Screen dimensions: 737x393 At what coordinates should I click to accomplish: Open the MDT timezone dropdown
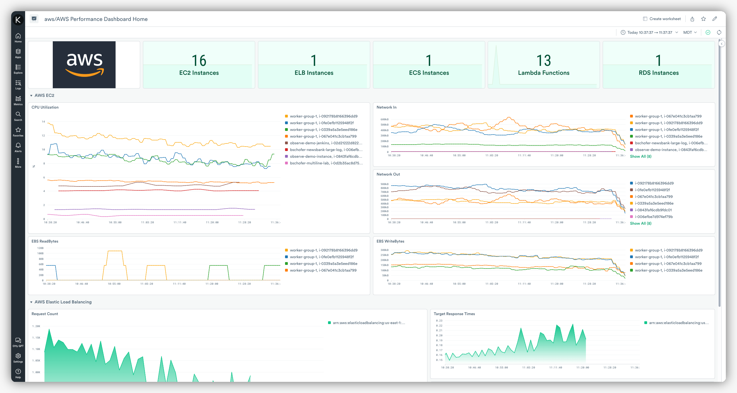coord(690,32)
